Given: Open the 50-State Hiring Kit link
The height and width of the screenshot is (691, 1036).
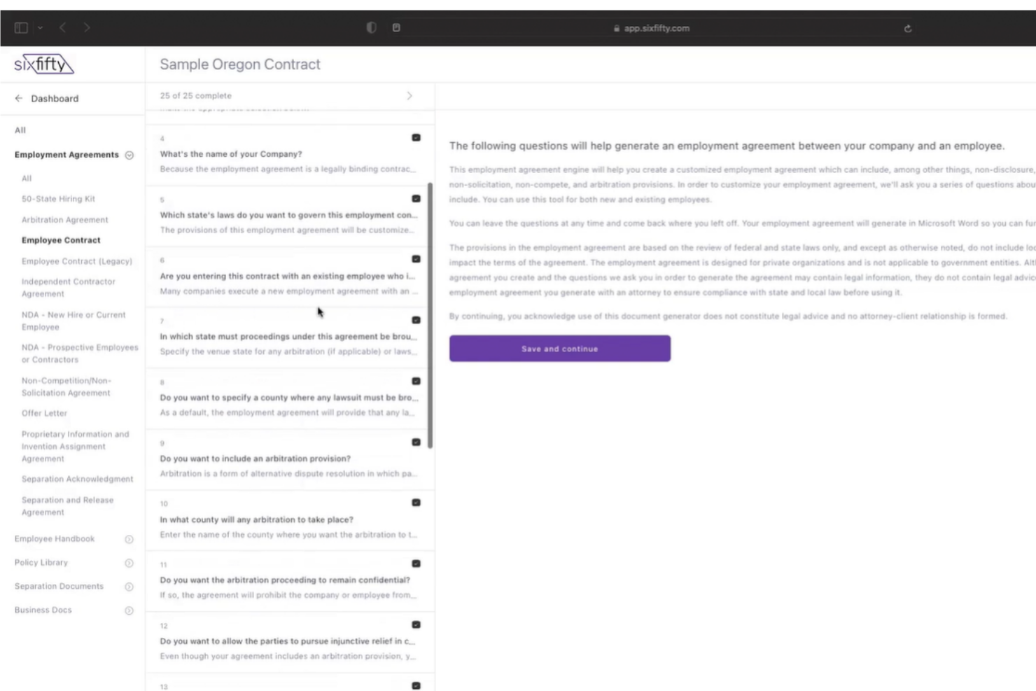Looking at the screenshot, I should coord(58,199).
